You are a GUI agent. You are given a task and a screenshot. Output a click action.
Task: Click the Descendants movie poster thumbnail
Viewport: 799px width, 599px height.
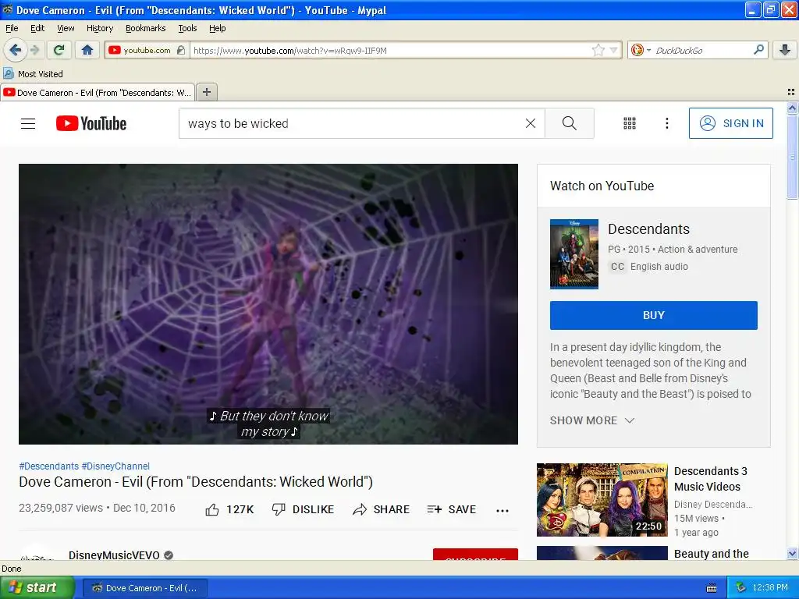(574, 254)
